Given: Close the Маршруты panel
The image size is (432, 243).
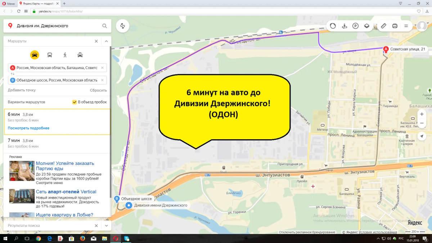Looking at the screenshot, I should coord(96,41).
